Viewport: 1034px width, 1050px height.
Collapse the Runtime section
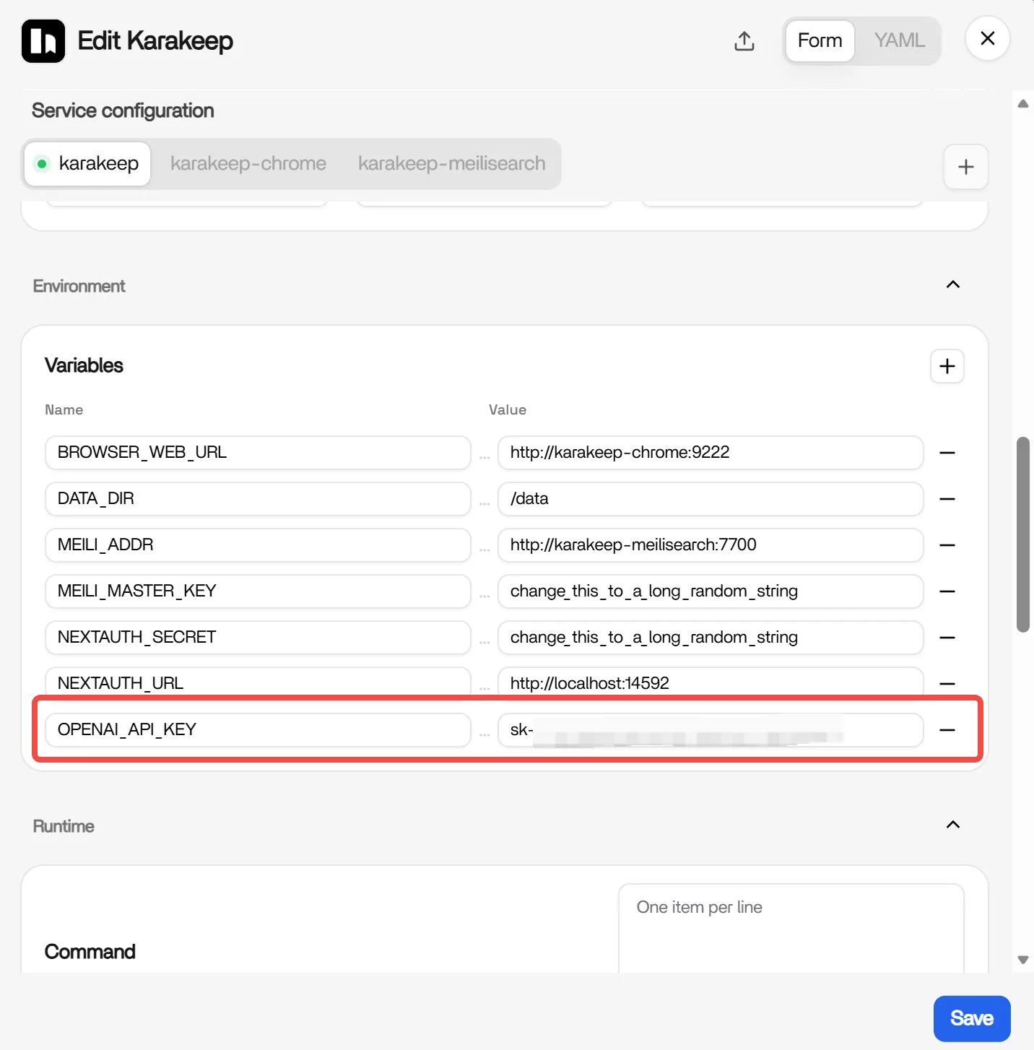tap(953, 825)
